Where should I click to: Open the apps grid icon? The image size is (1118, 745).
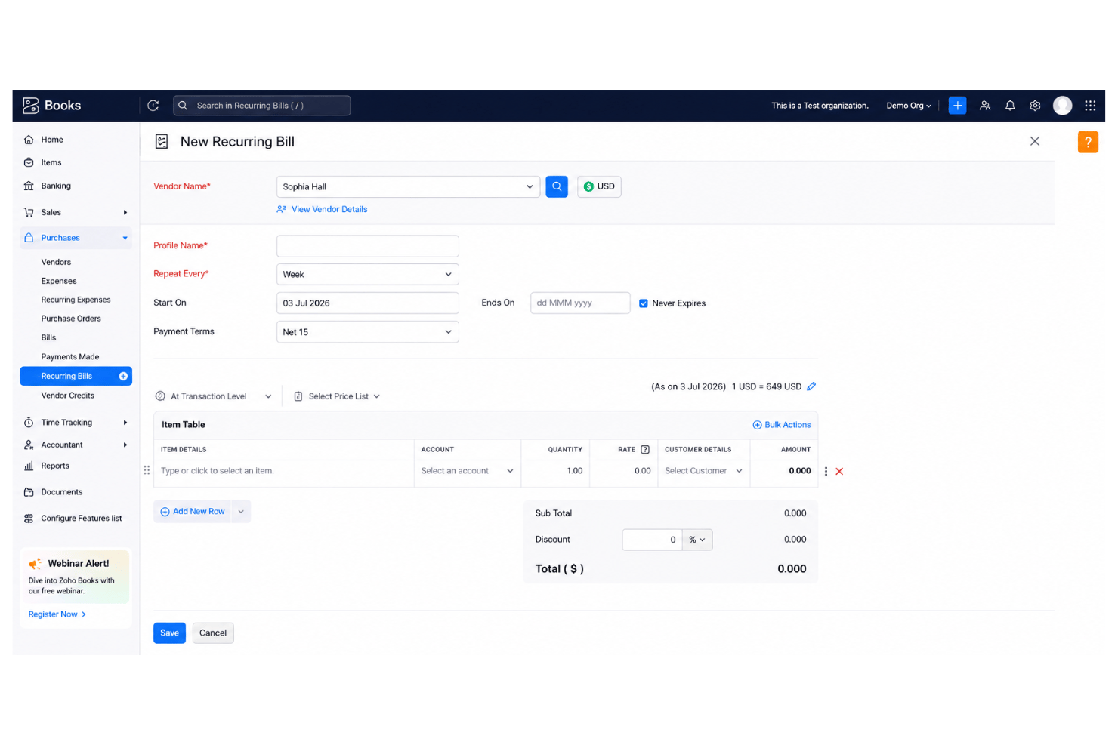[1090, 106]
